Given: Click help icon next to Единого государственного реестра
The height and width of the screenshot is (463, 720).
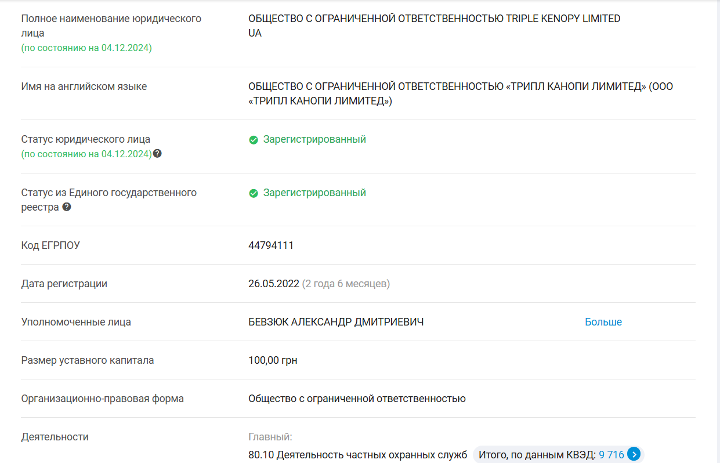Looking at the screenshot, I should (67, 207).
